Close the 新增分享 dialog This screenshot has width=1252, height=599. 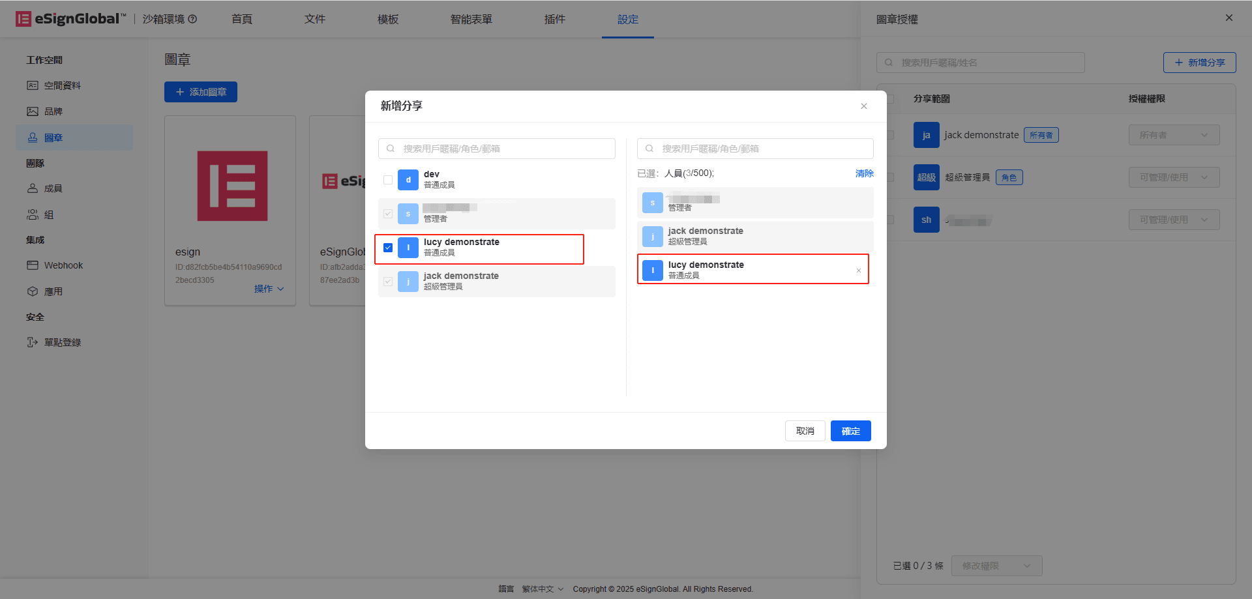863,106
